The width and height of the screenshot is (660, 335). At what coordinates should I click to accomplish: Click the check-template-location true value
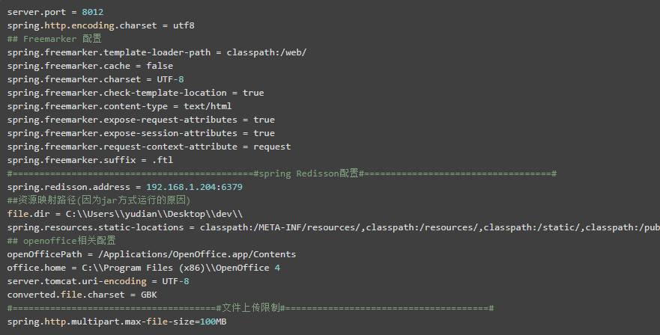[253, 93]
